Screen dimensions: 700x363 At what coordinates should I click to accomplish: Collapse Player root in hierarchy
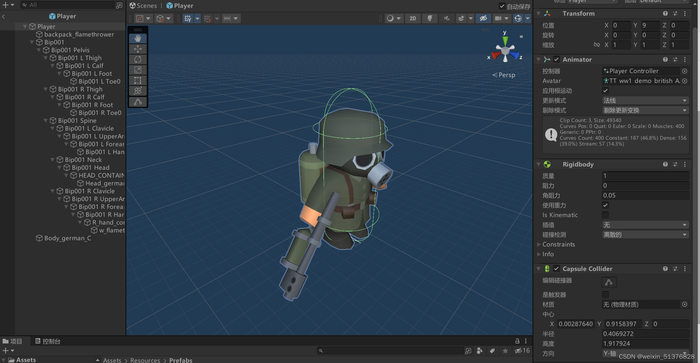click(x=25, y=26)
